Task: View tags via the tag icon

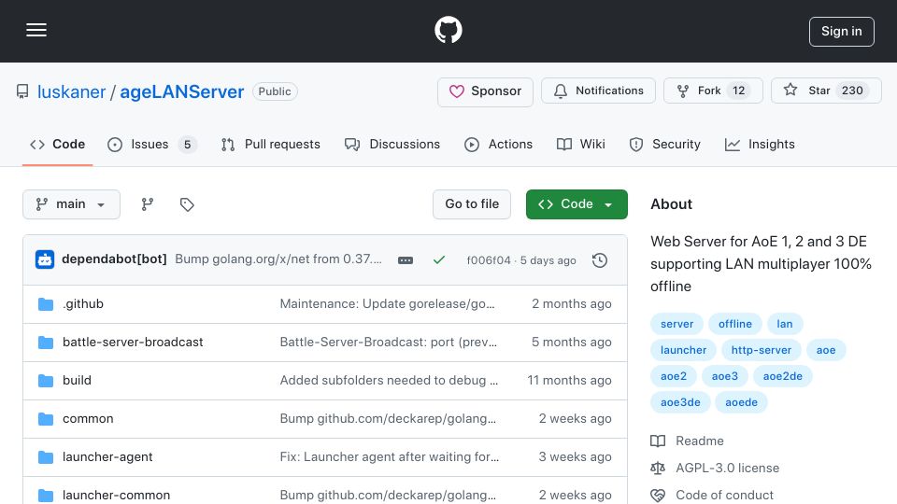Action: pos(187,204)
